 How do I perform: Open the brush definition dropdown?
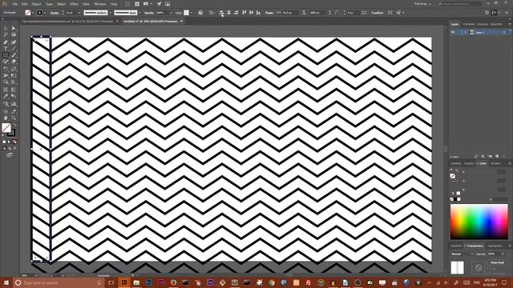[139, 13]
